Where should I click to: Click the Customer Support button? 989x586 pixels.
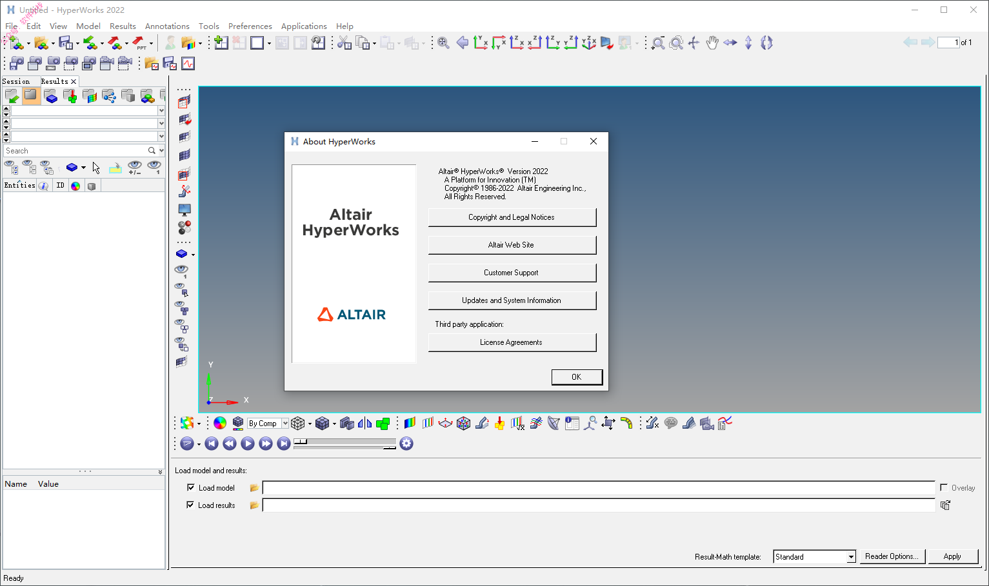(512, 273)
